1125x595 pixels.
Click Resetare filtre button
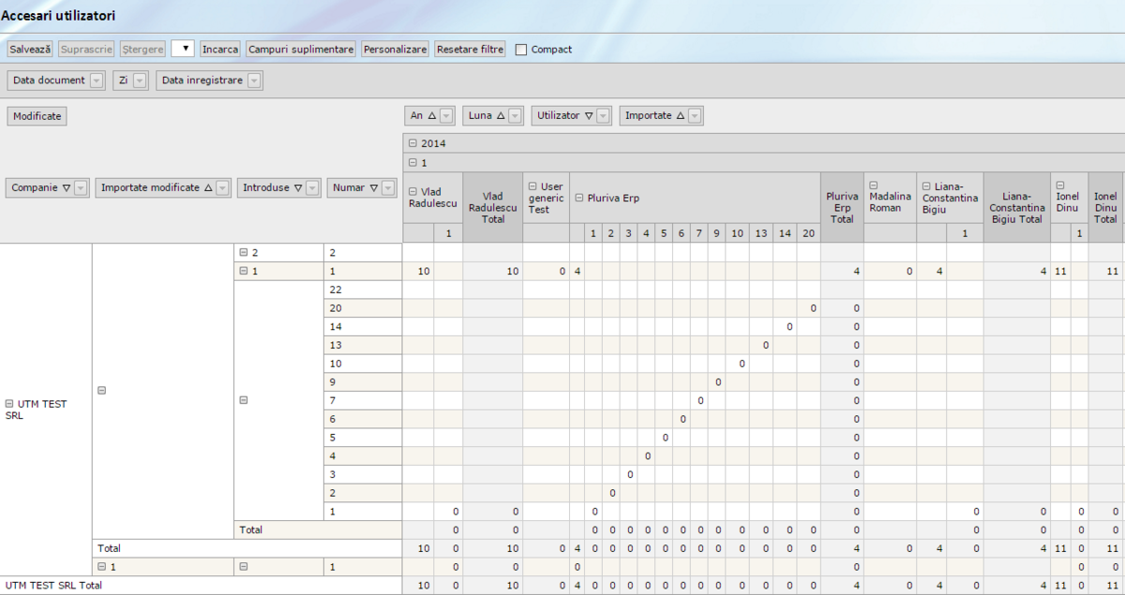pyautogui.click(x=470, y=49)
